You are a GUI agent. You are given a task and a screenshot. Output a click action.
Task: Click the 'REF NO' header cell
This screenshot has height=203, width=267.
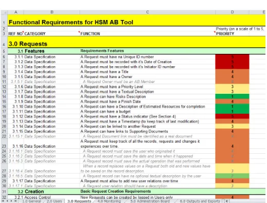(x=15, y=34)
